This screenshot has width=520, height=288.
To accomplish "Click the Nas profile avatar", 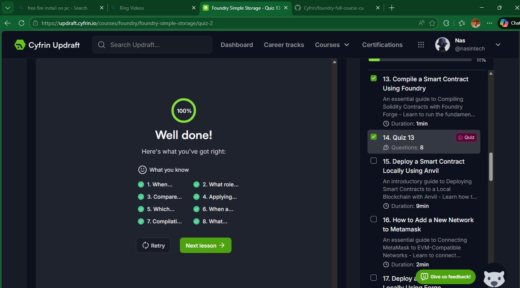I will (x=443, y=45).
